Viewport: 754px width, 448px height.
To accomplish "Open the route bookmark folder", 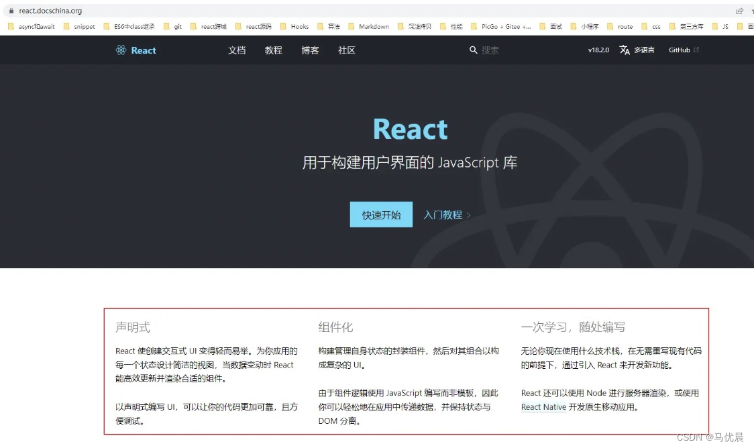I will pos(620,26).
